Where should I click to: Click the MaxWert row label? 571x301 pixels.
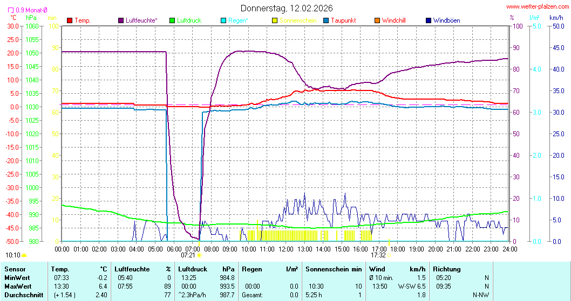17,286
